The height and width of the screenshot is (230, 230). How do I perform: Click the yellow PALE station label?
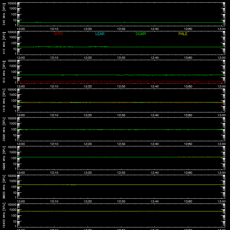[x=183, y=34]
